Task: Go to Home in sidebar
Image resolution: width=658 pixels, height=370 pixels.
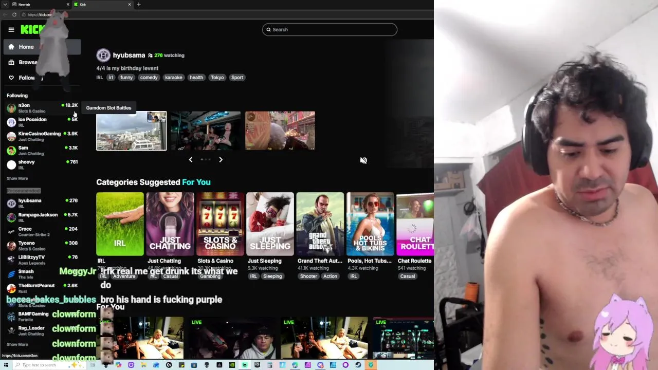Action: click(42, 47)
